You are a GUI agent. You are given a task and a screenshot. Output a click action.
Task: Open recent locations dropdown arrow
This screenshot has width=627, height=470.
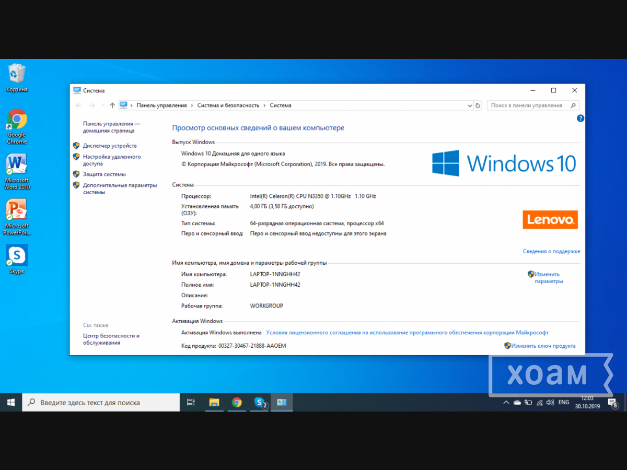(102, 105)
